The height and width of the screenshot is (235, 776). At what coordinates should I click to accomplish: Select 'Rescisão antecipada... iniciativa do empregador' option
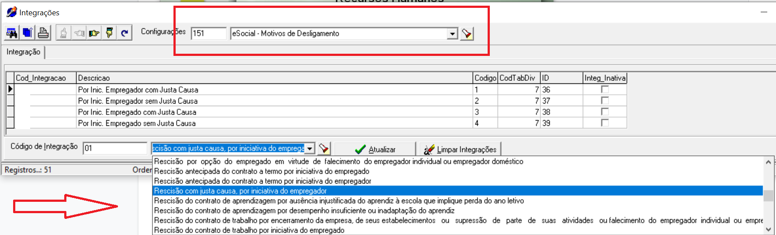point(262,181)
